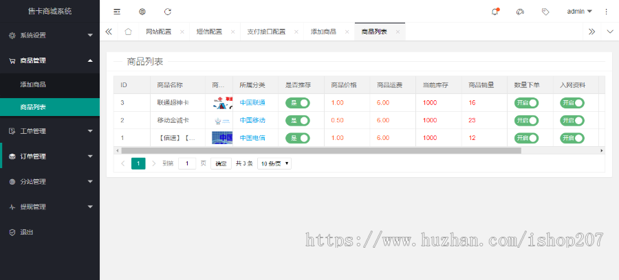Click the refresh icon in top bar
The height and width of the screenshot is (280, 619).
pos(168,12)
